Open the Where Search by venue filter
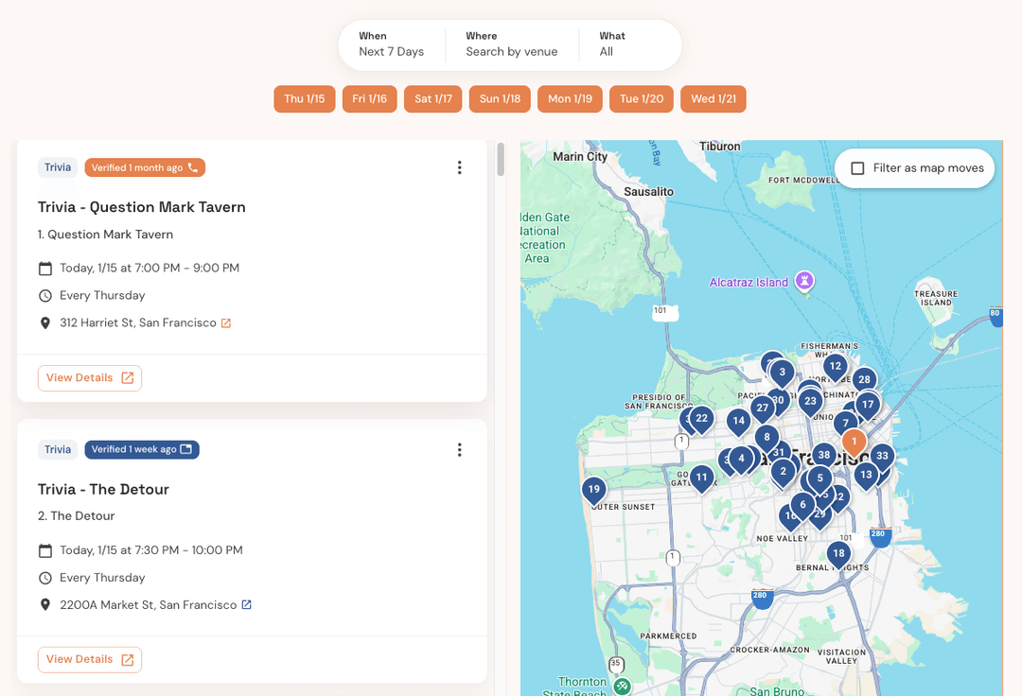This screenshot has width=1022, height=696. pyautogui.click(x=512, y=44)
